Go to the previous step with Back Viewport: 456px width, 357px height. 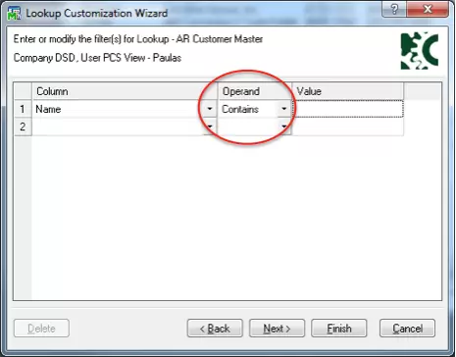pos(215,328)
